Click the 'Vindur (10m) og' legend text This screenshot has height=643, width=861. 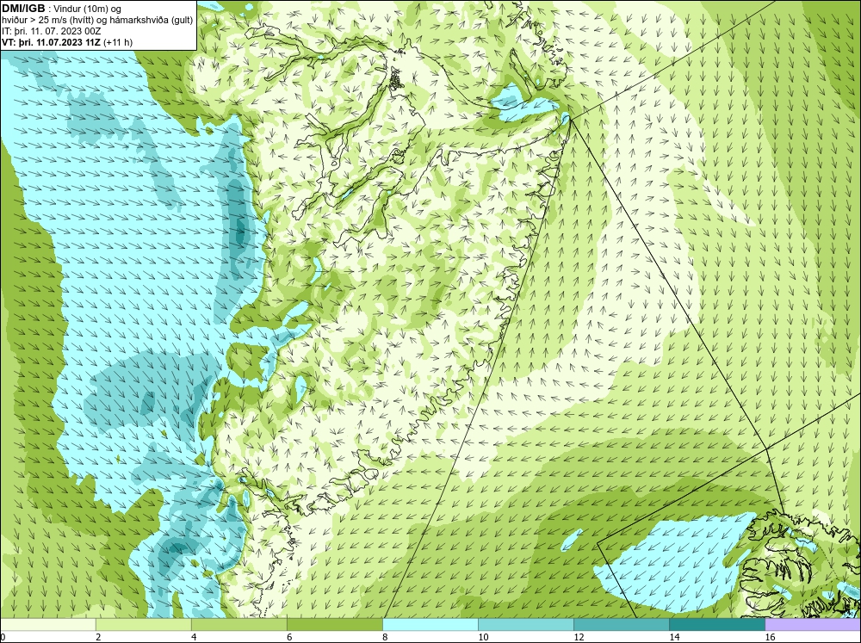[89, 9]
